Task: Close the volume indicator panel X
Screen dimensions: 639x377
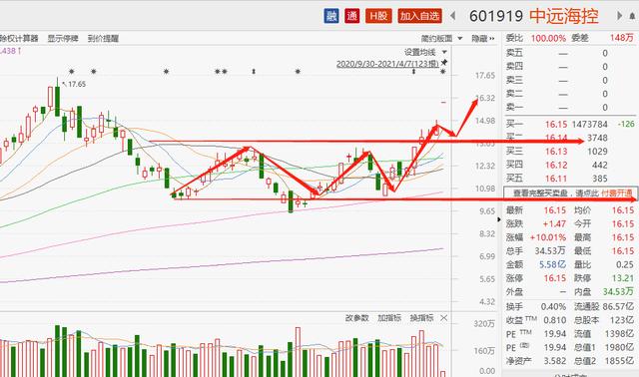Action: coord(444,318)
